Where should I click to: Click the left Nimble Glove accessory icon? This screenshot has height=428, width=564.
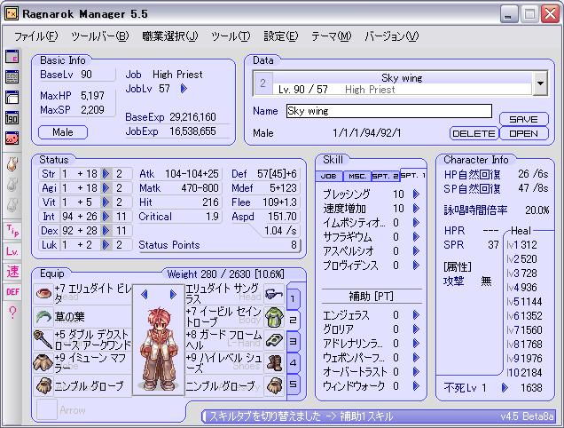pyautogui.click(x=43, y=386)
